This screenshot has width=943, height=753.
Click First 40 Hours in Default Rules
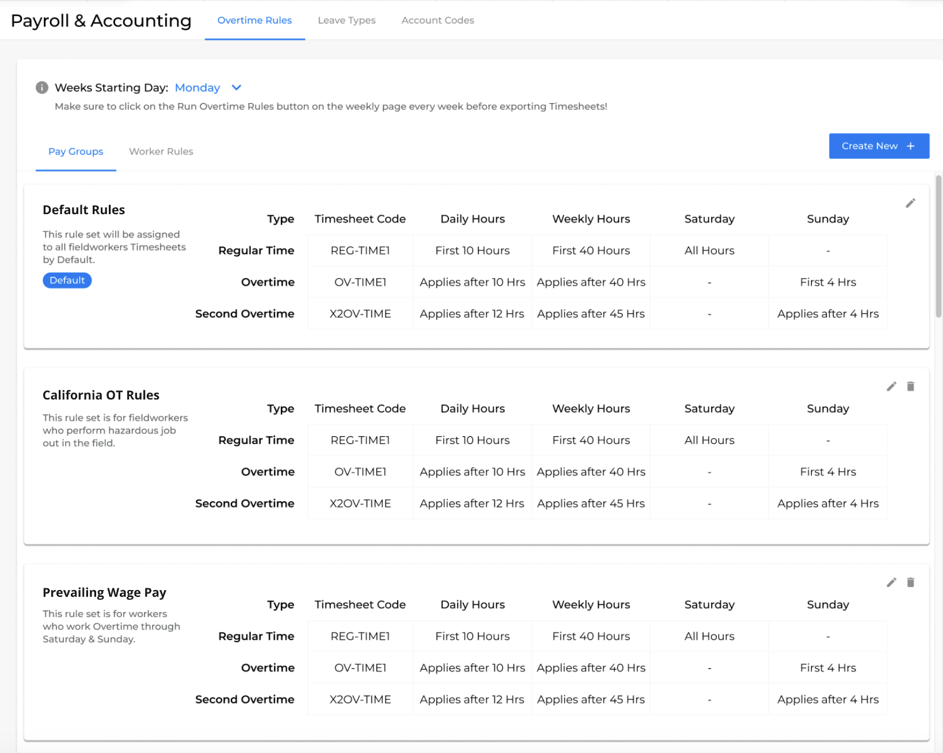coord(591,250)
